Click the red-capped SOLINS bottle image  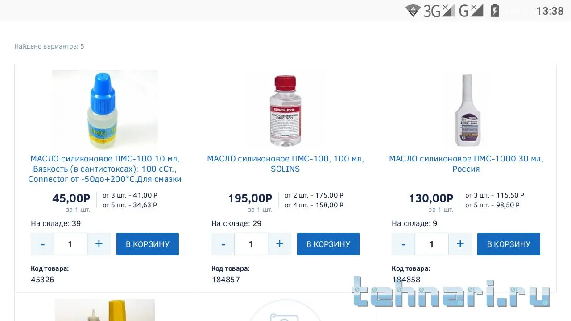pos(285,110)
